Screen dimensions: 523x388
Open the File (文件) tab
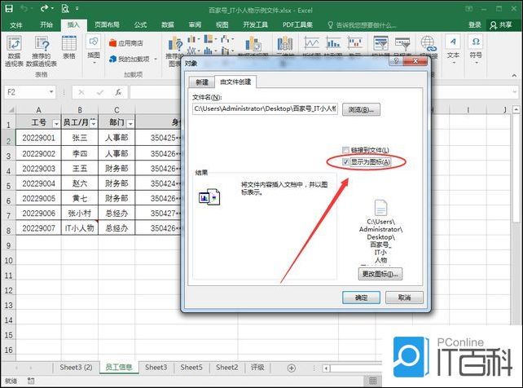point(15,25)
